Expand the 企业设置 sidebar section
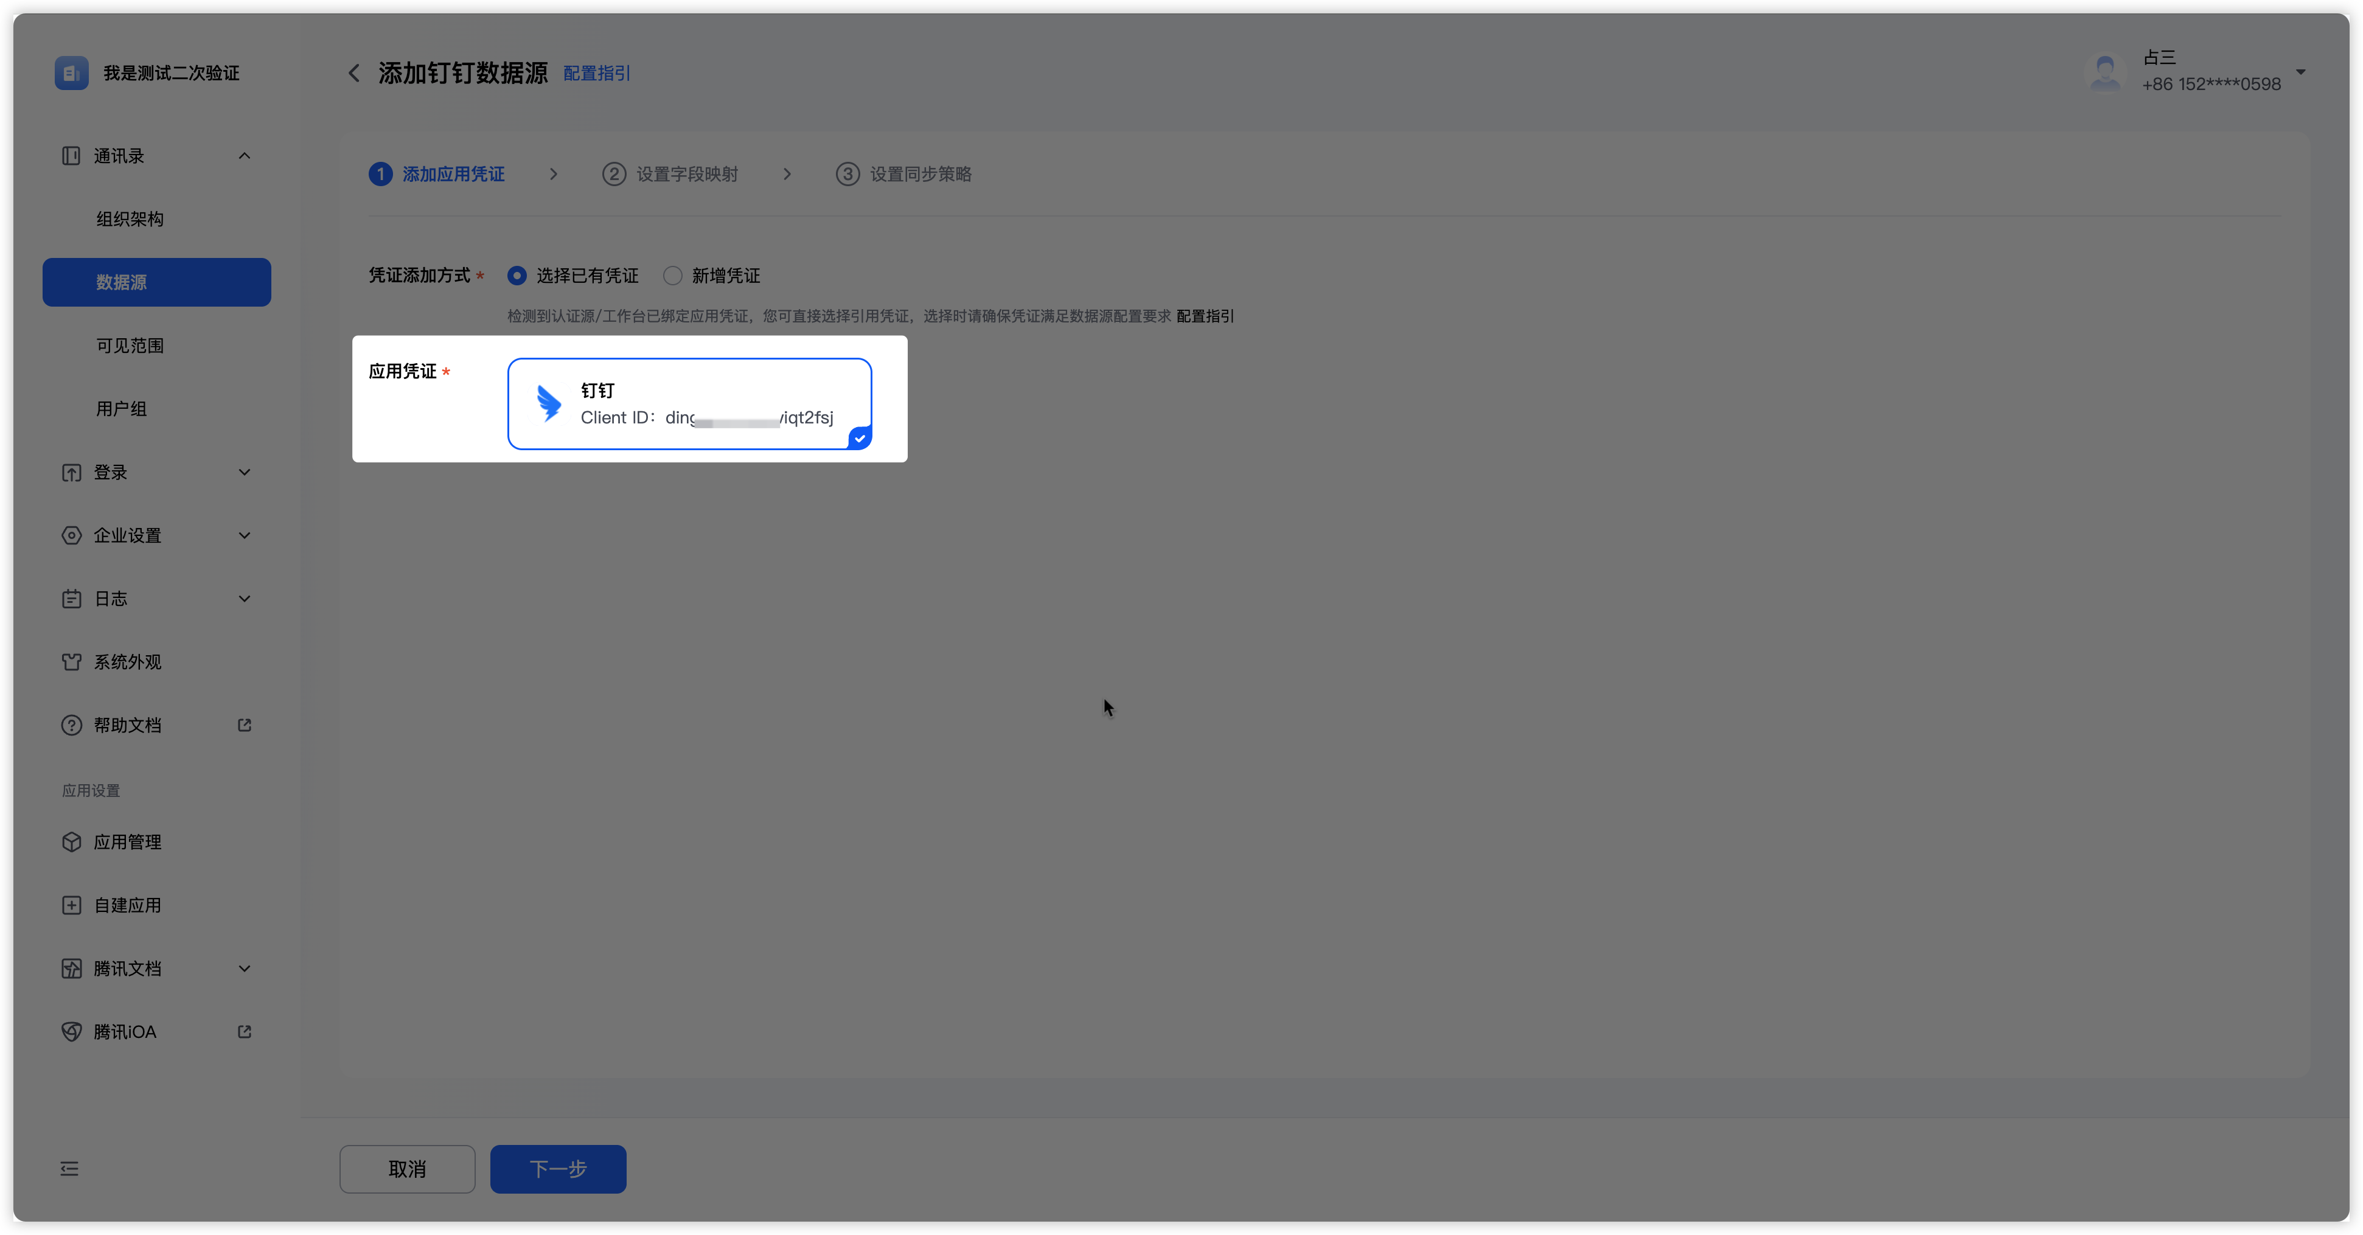The image size is (2363, 1235). coord(244,536)
